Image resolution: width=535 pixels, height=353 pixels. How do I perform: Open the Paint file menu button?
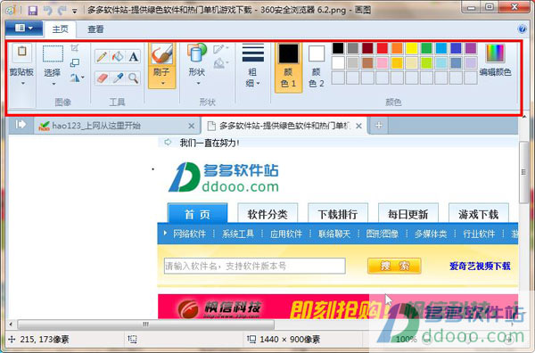coord(24,29)
